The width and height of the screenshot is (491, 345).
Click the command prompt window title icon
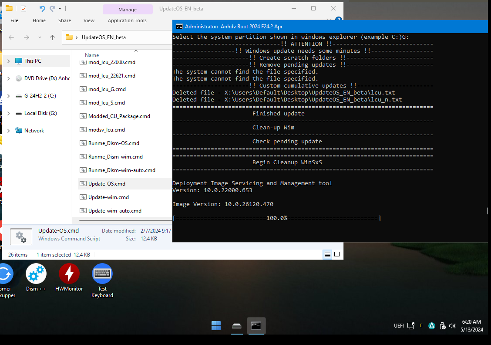click(x=179, y=27)
